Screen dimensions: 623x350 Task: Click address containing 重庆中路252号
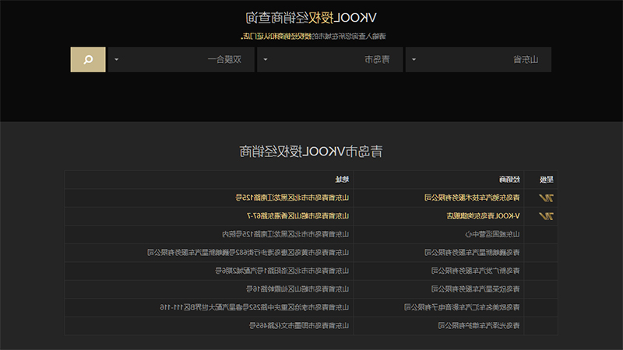tap(255, 307)
